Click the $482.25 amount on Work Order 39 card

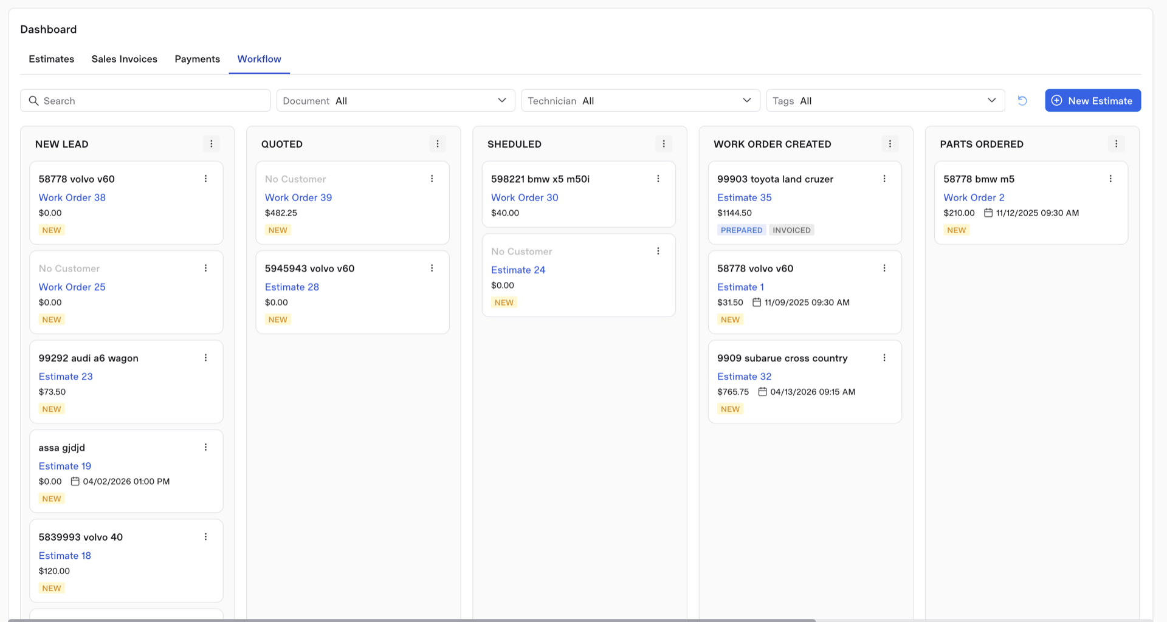(281, 213)
